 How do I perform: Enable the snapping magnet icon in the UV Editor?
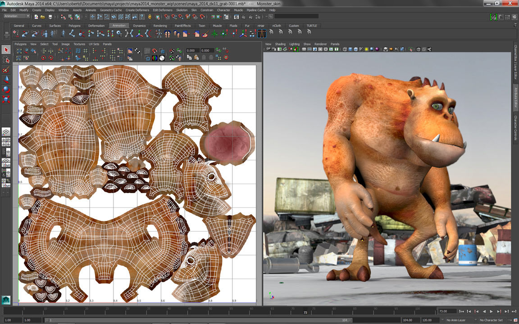point(155,50)
